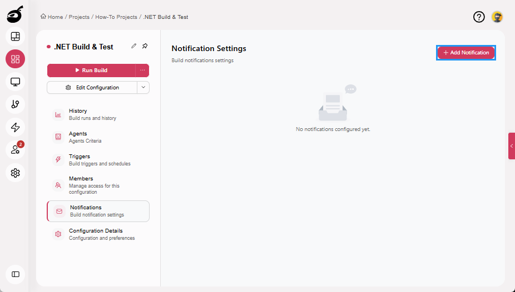Open the projects grid sidebar icon
The width and height of the screenshot is (515, 292).
[16, 59]
